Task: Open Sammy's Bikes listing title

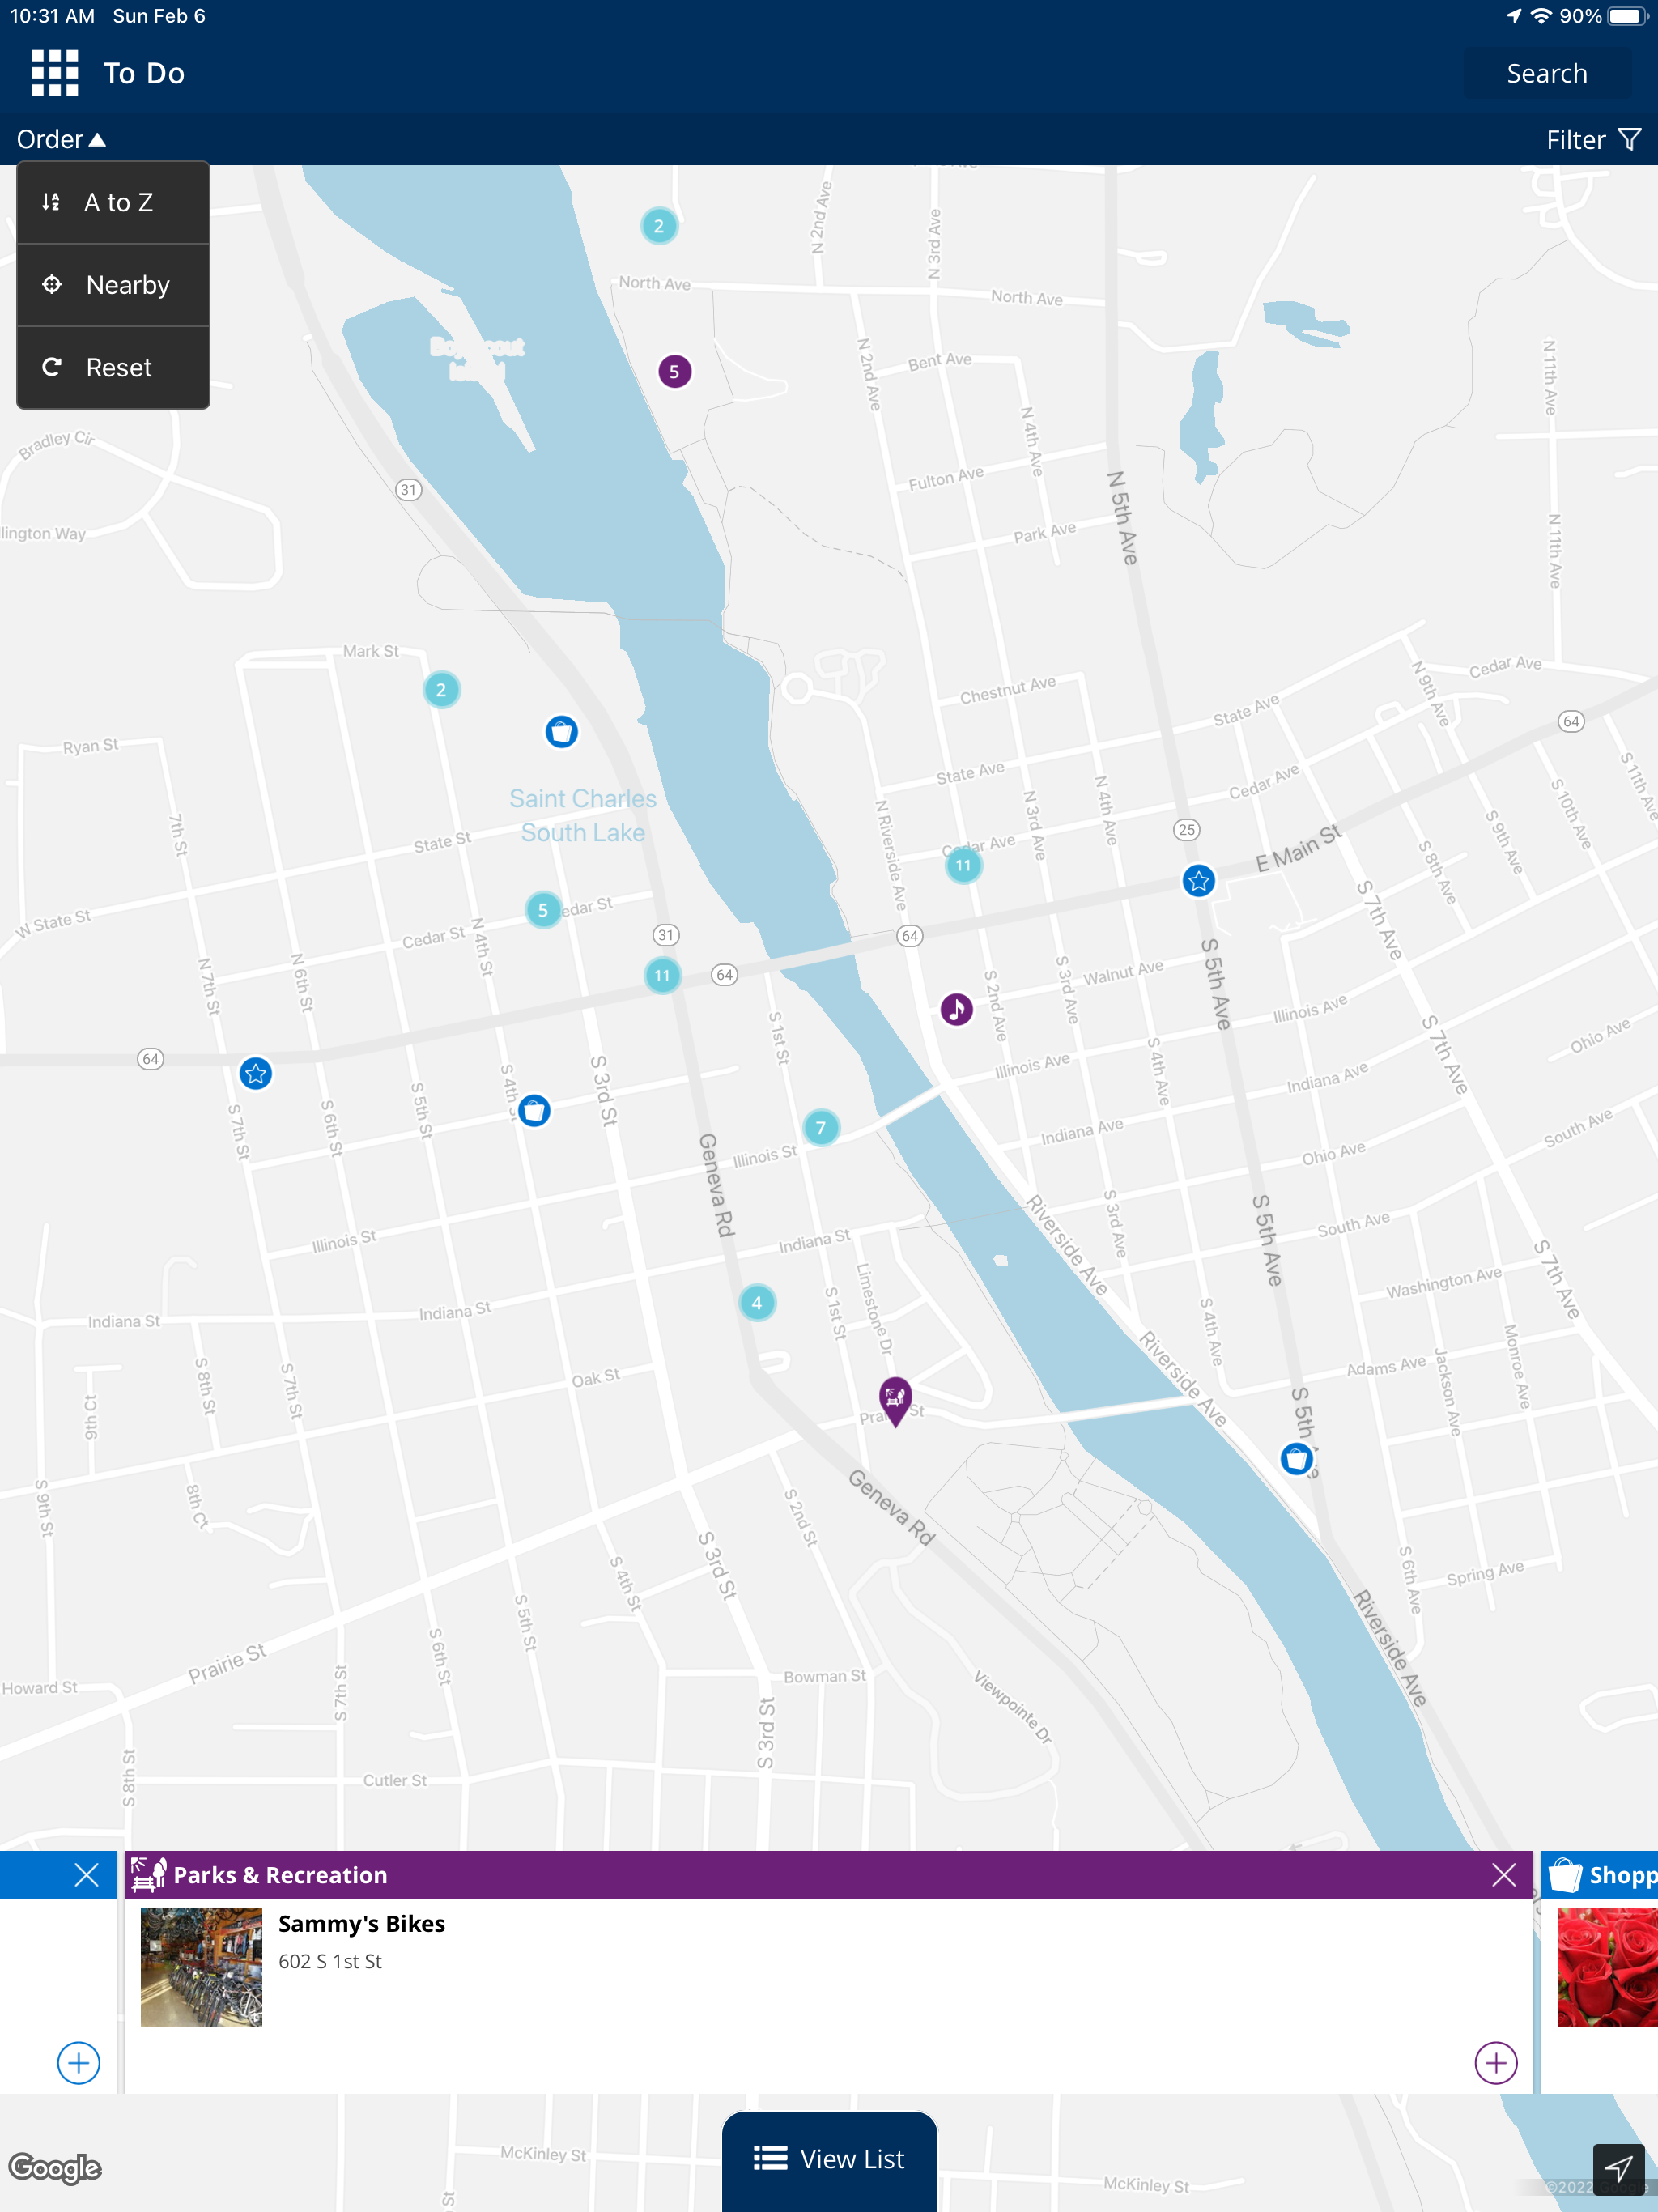Action: coord(361,1924)
